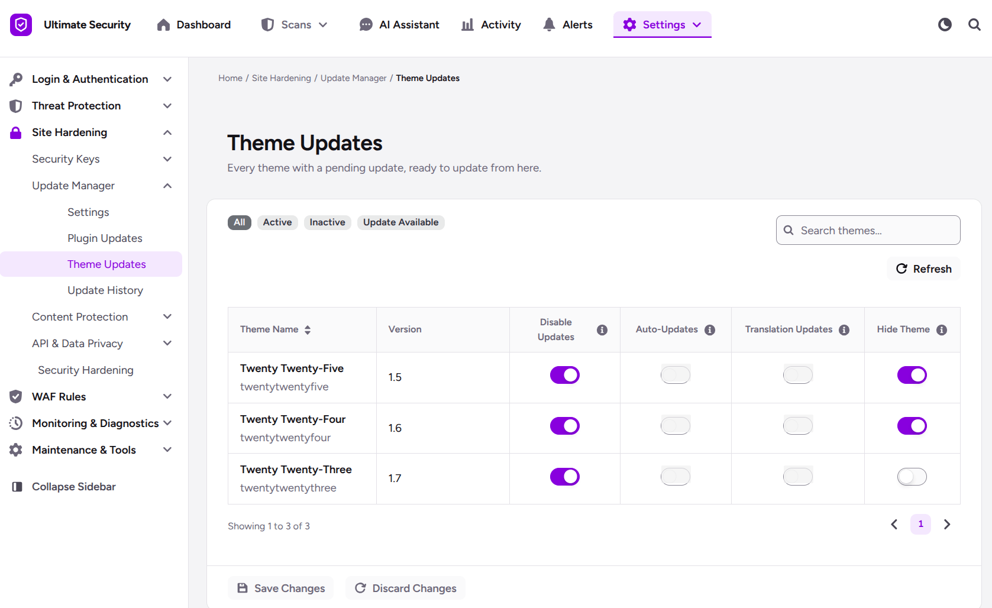Click the WAF Rules shield icon
This screenshot has width=992, height=608.
click(x=16, y=397)
